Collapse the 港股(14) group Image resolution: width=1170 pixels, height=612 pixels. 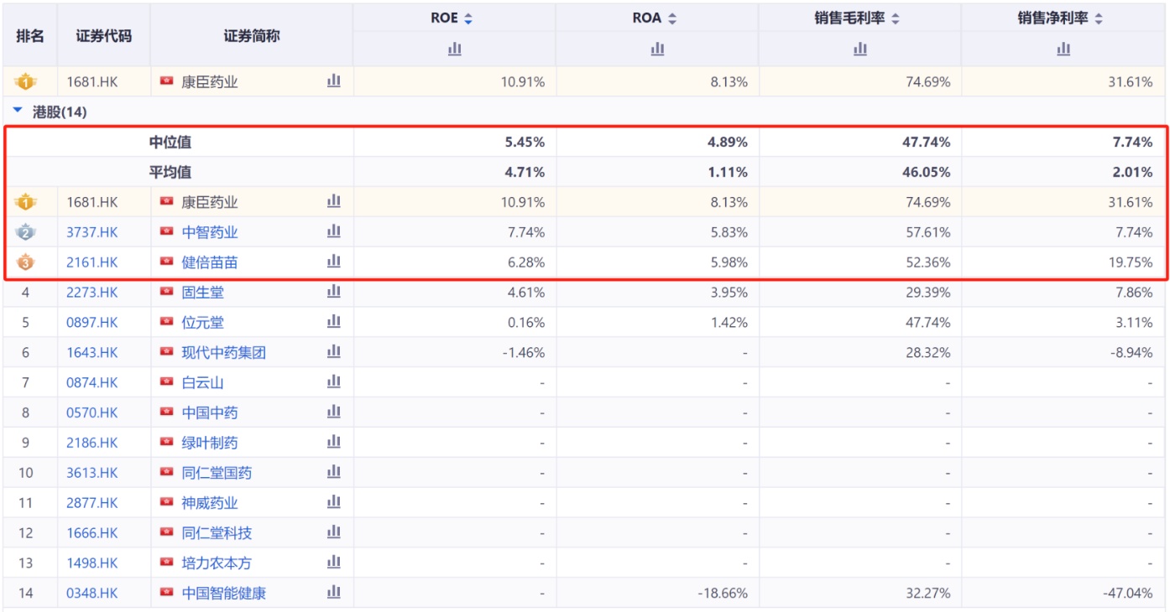click(18, 112)
